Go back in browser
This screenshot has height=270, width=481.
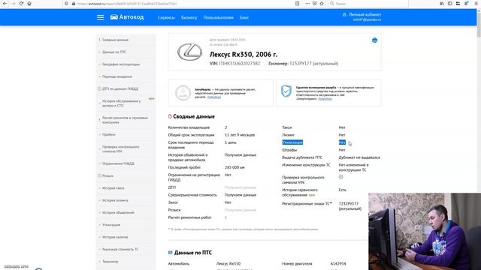pyautogui.click(x=5, y=3)
